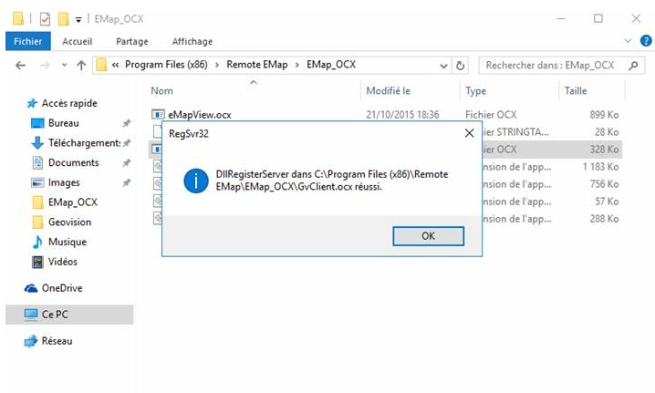Viewport: 655px width, 393px height.
Task: Open recent locations dropdown arrow
Action: pyautogui.click(x=64, y=65)
